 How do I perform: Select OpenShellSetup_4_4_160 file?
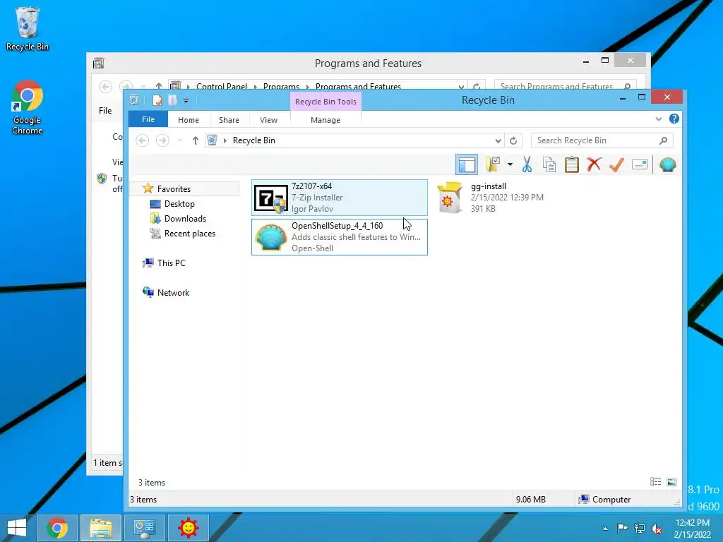[340, 237]
